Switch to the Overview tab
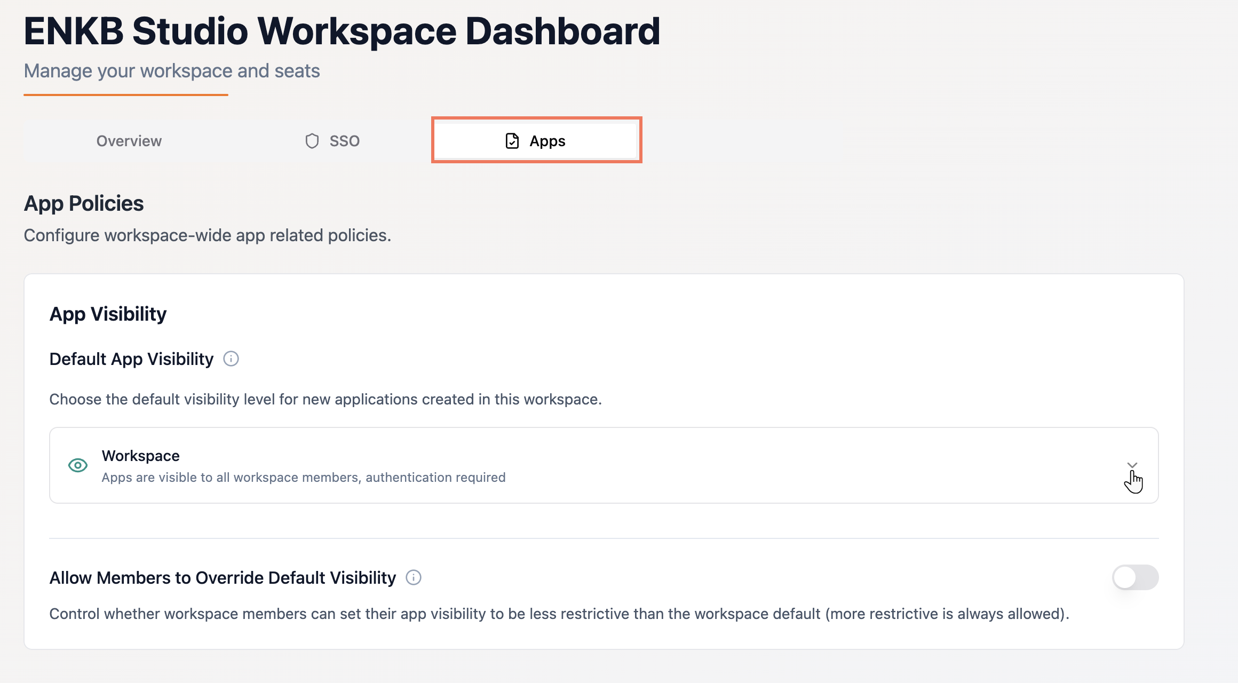 click(129, 141)
